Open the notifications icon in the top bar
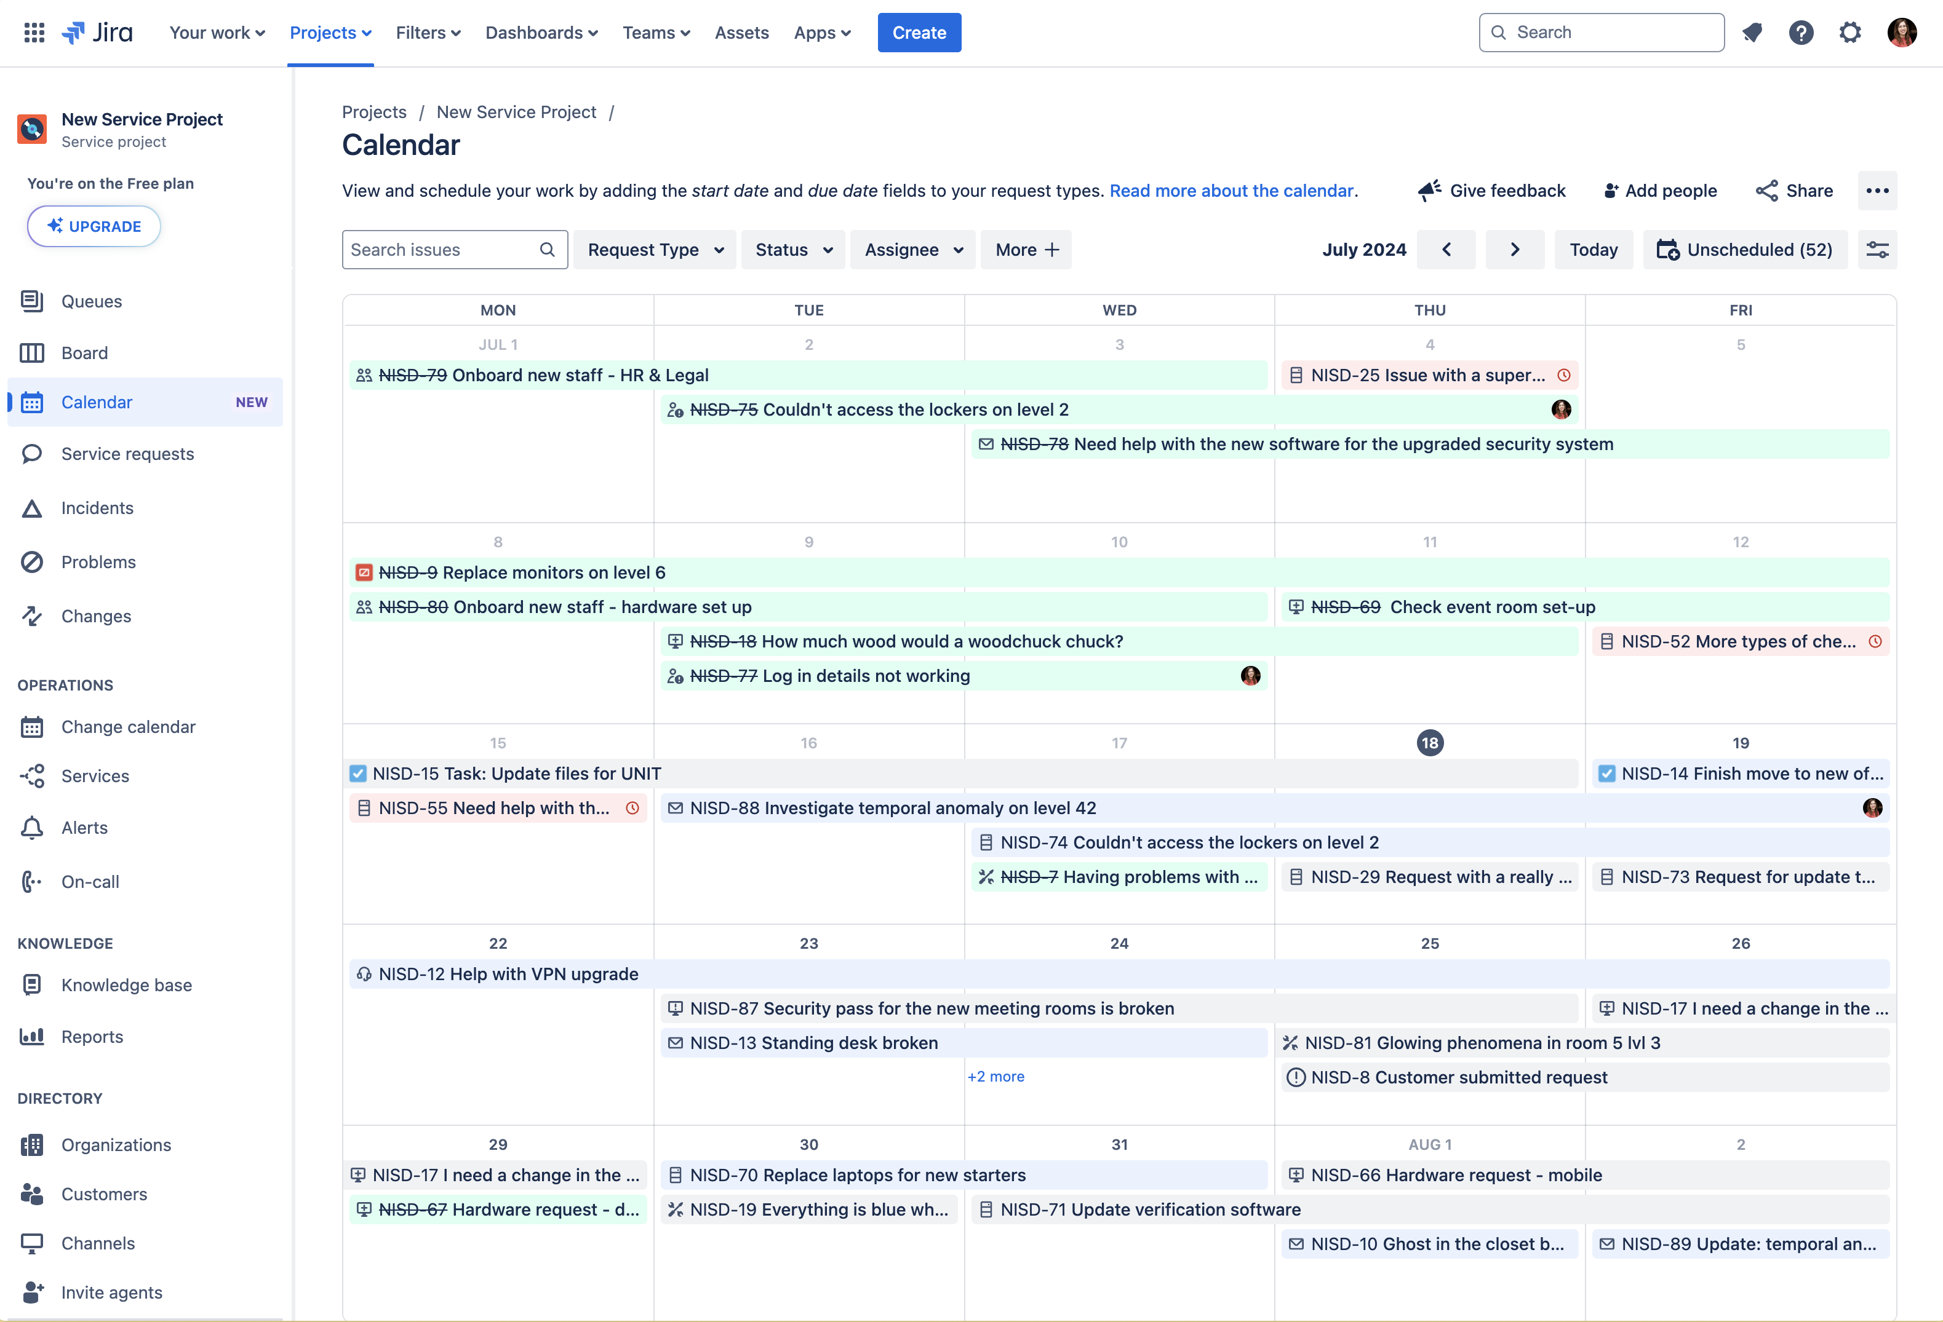The image size is (1943, 1322). click(1752, 33)
